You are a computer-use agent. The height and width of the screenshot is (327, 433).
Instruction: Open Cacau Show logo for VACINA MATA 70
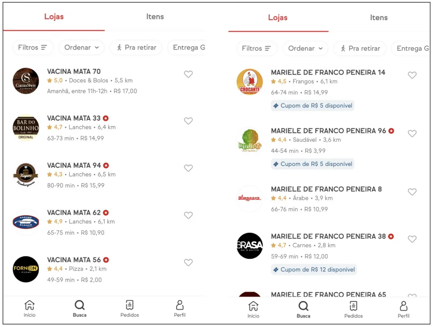click(x=26, y=81)
